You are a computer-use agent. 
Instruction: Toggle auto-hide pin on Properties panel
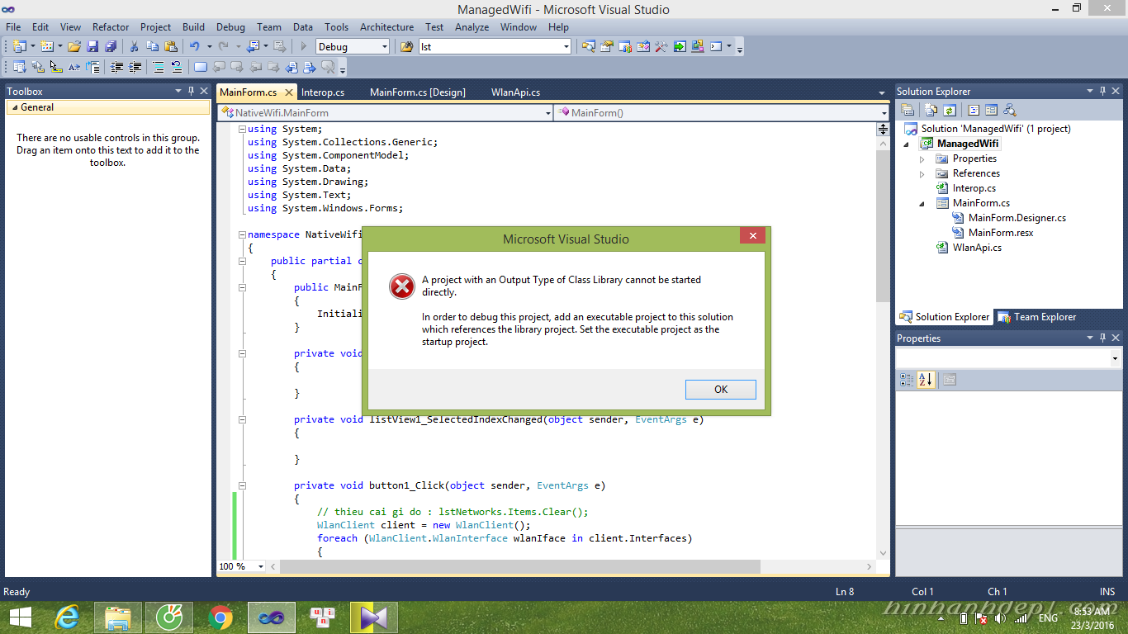click(1102, 338)
